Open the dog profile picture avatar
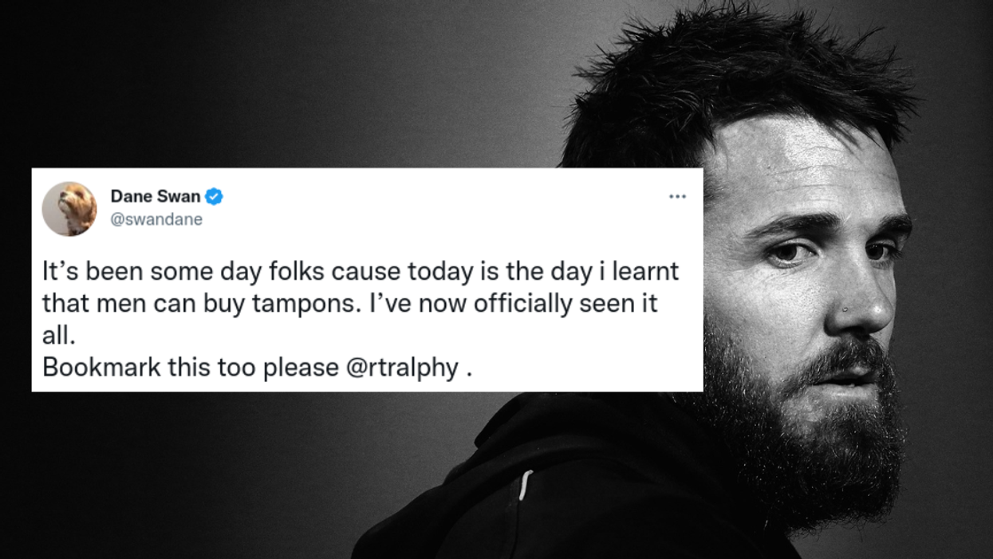The width and height of the screenshot is (993, 559). click(69, 209)
